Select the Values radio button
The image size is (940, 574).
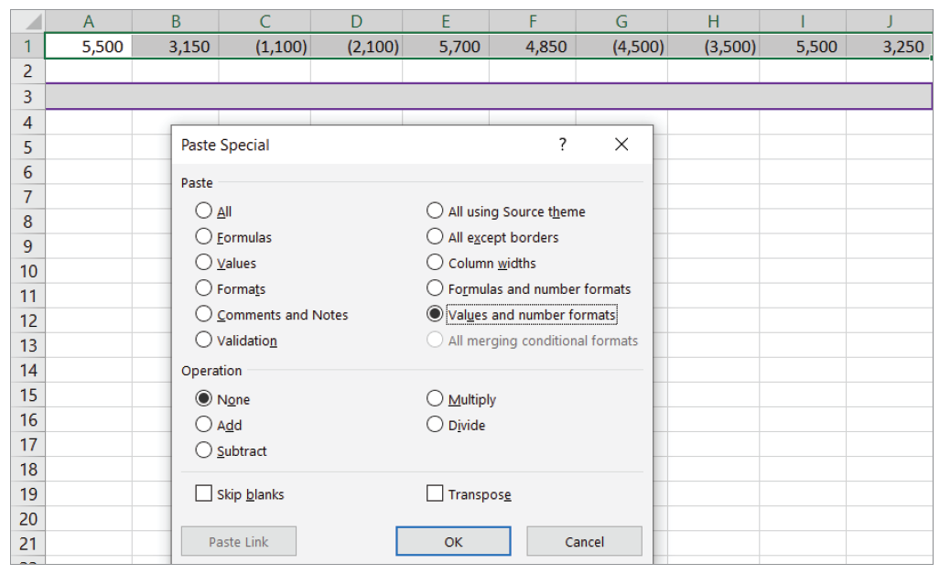[x=204, y=263]
